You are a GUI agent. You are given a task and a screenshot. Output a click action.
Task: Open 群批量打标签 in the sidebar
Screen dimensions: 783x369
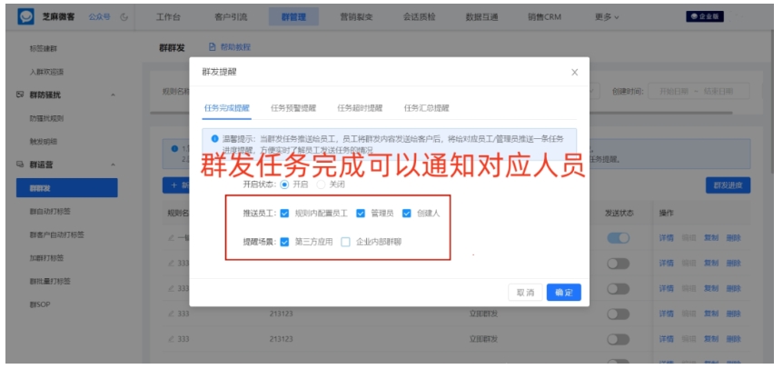[50, 281]
